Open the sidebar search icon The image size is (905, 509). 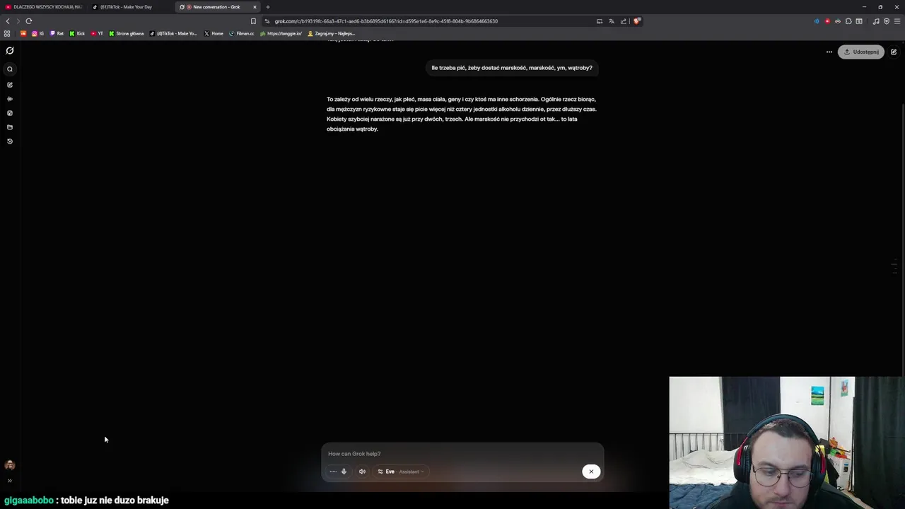pos(10,69)
